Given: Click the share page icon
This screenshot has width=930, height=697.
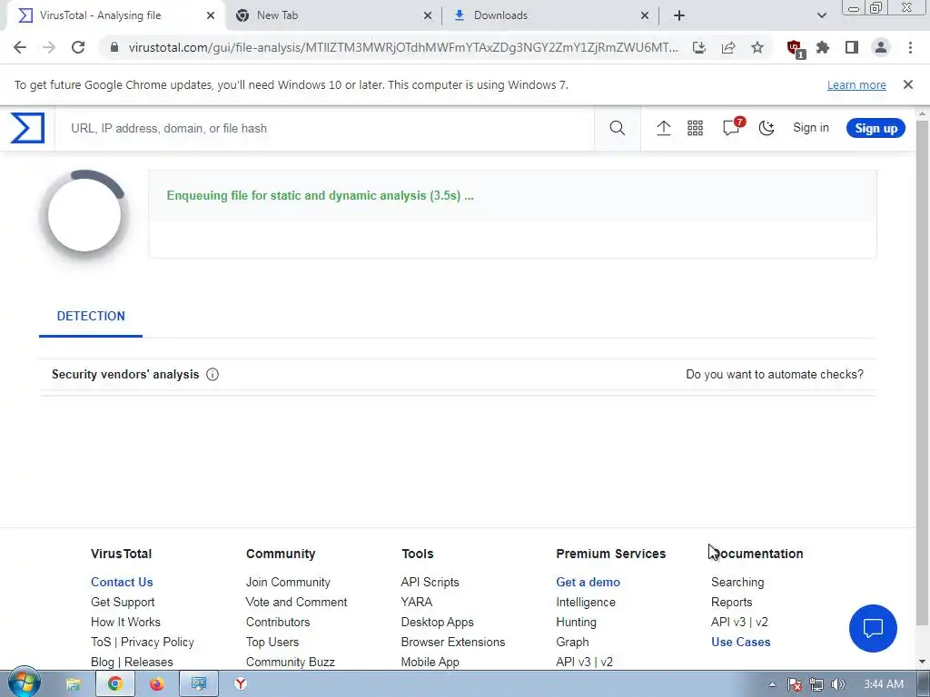Looking at the screenshot, I should 728,47.
